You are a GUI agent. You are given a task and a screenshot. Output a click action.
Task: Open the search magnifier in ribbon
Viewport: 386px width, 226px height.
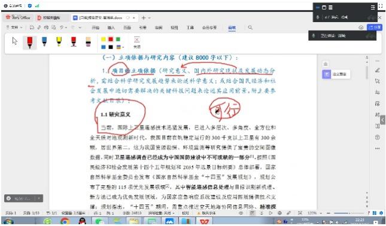click(250, 28)
